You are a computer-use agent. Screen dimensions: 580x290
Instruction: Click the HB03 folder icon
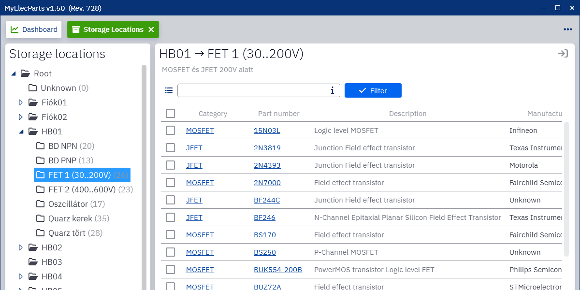pos(33,262)
